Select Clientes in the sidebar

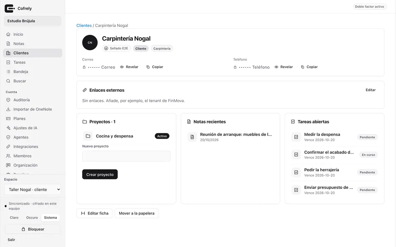(x=33, y=53)
